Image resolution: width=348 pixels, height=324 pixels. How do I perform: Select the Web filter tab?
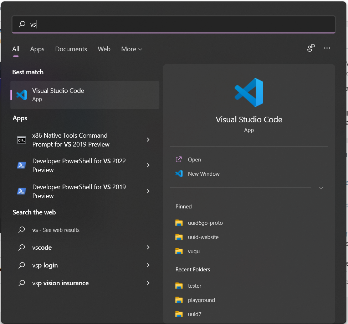coord(104,49)
